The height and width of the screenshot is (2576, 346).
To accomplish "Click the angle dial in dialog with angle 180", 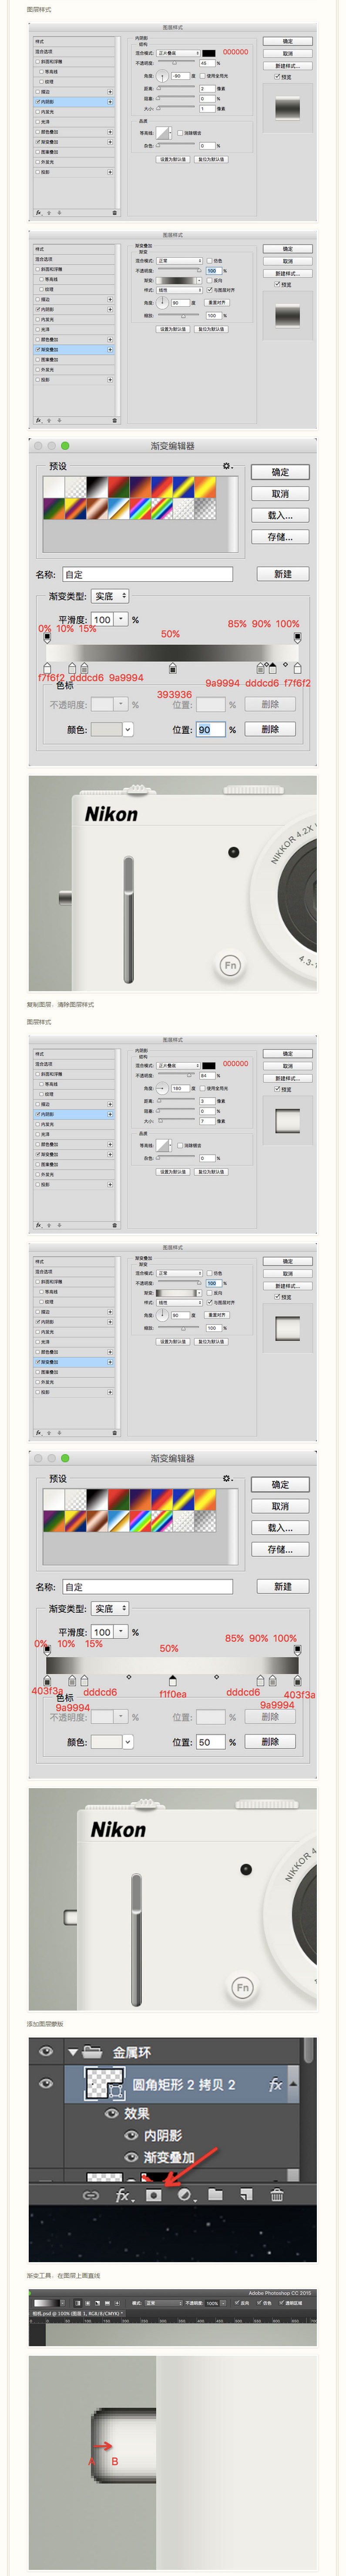I will 161,1088.
